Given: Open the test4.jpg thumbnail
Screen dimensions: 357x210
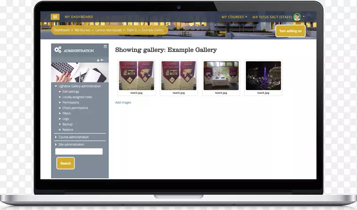Looking at the screenshot, I should (x=221, y=75).
